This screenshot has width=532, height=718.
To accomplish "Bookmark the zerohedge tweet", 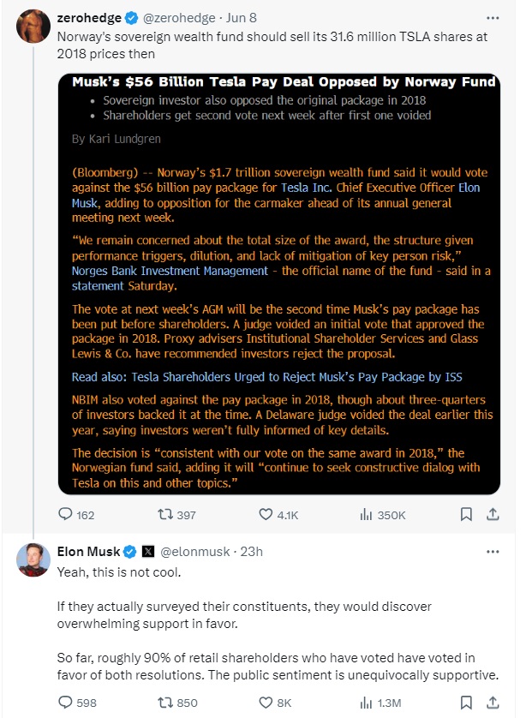I will (467, 515).
